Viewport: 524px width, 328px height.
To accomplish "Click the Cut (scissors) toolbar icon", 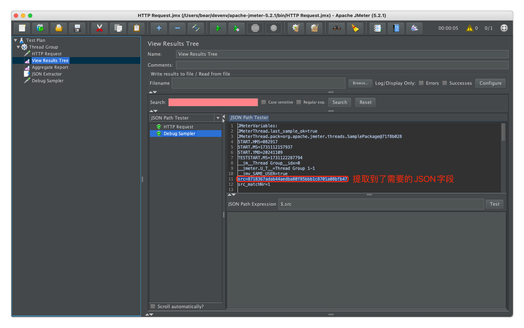I will point(99,28).
